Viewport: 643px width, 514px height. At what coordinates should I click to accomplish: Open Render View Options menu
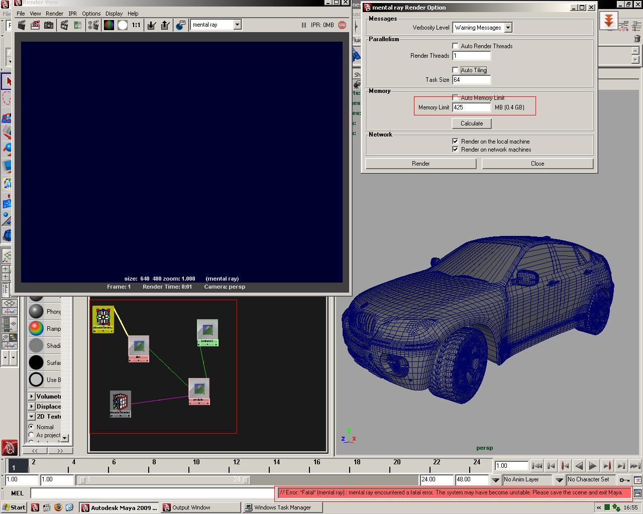point(91,14)
